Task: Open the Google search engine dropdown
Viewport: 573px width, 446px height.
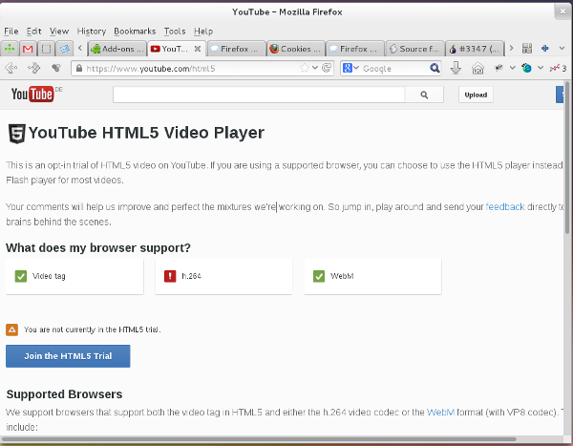Action: click(350, 68)
